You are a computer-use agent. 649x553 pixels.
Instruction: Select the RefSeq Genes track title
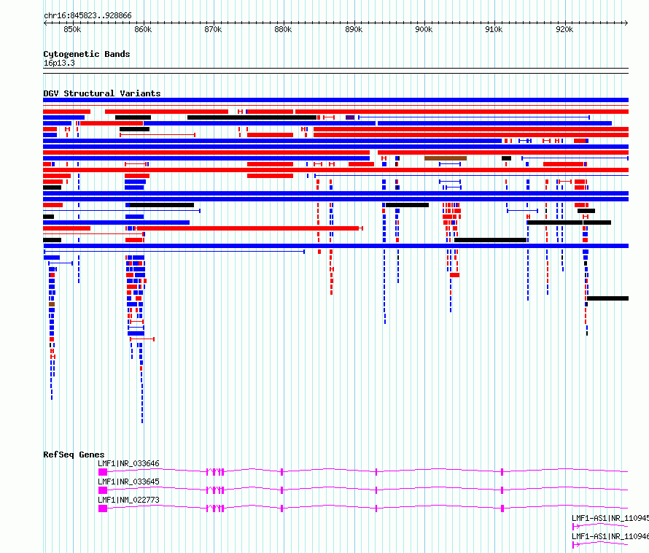pos(74,455)
